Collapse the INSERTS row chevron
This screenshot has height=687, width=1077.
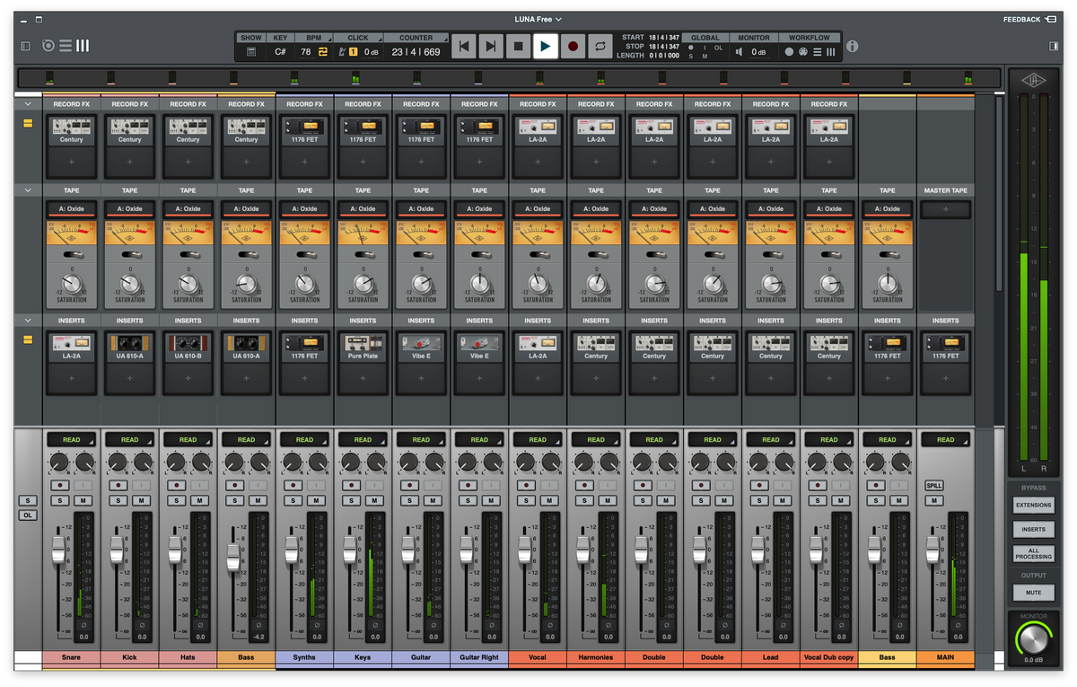pos(28,321)
